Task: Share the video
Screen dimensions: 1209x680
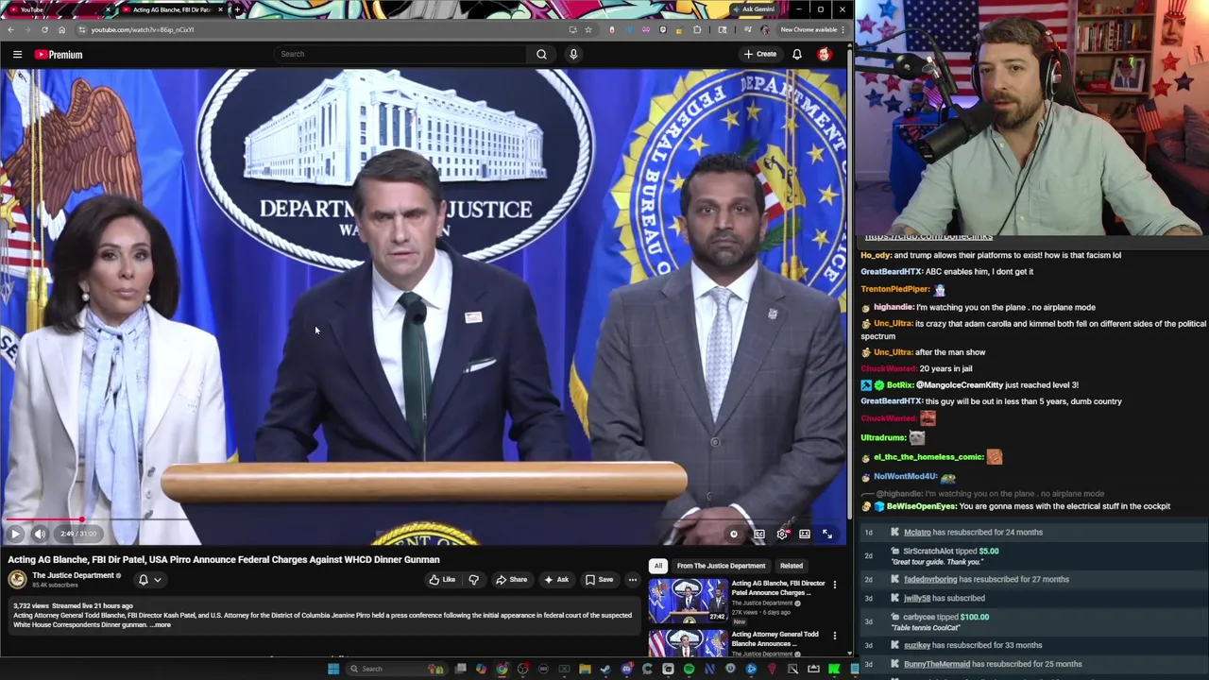Action: (511, 580)
